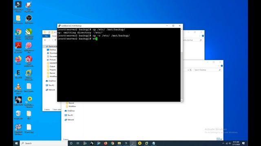
Task: Click the terminal scrollbar up arrow
Action: [181, 29]
